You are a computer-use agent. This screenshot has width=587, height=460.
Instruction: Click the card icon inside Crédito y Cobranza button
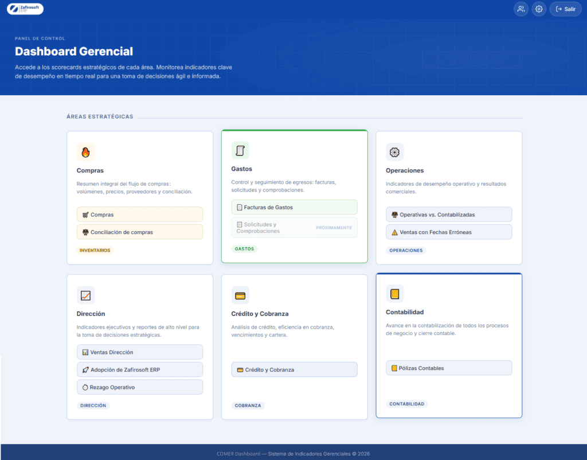point(240,370)
